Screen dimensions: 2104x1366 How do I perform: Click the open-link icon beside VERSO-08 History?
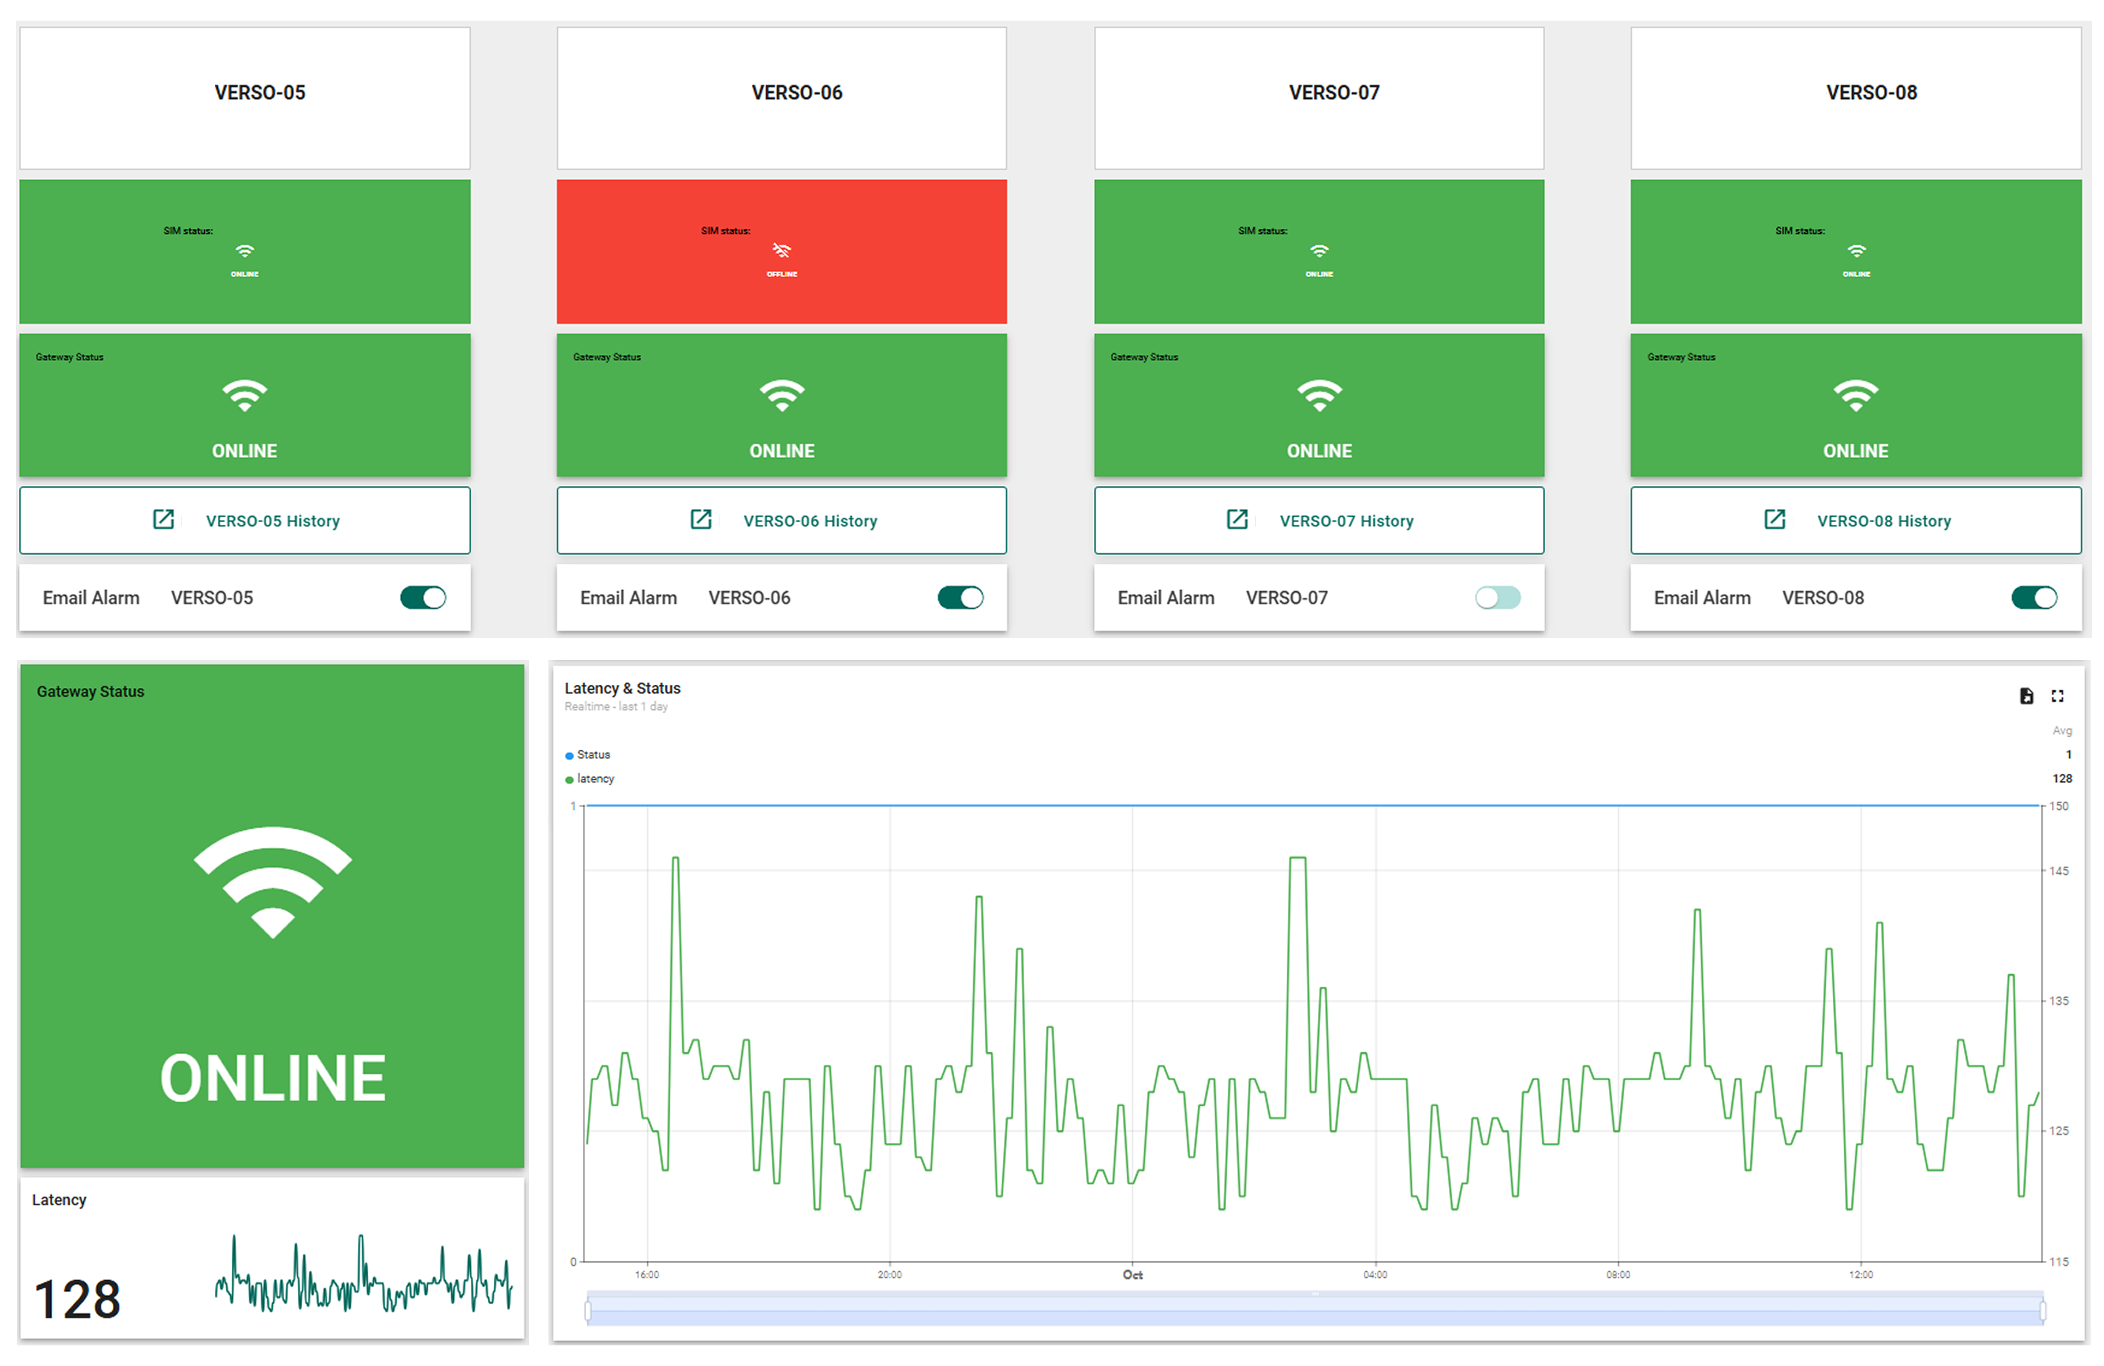[1775, 519]
